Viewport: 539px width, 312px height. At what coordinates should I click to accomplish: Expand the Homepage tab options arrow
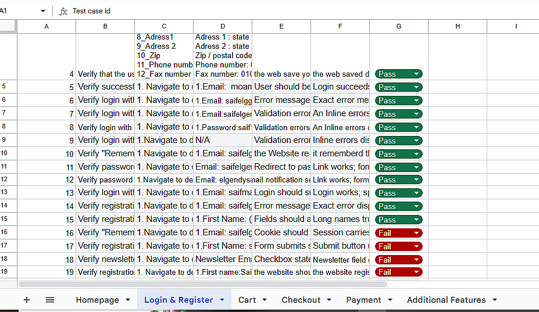pyautogui.click(x=127, y=300)
